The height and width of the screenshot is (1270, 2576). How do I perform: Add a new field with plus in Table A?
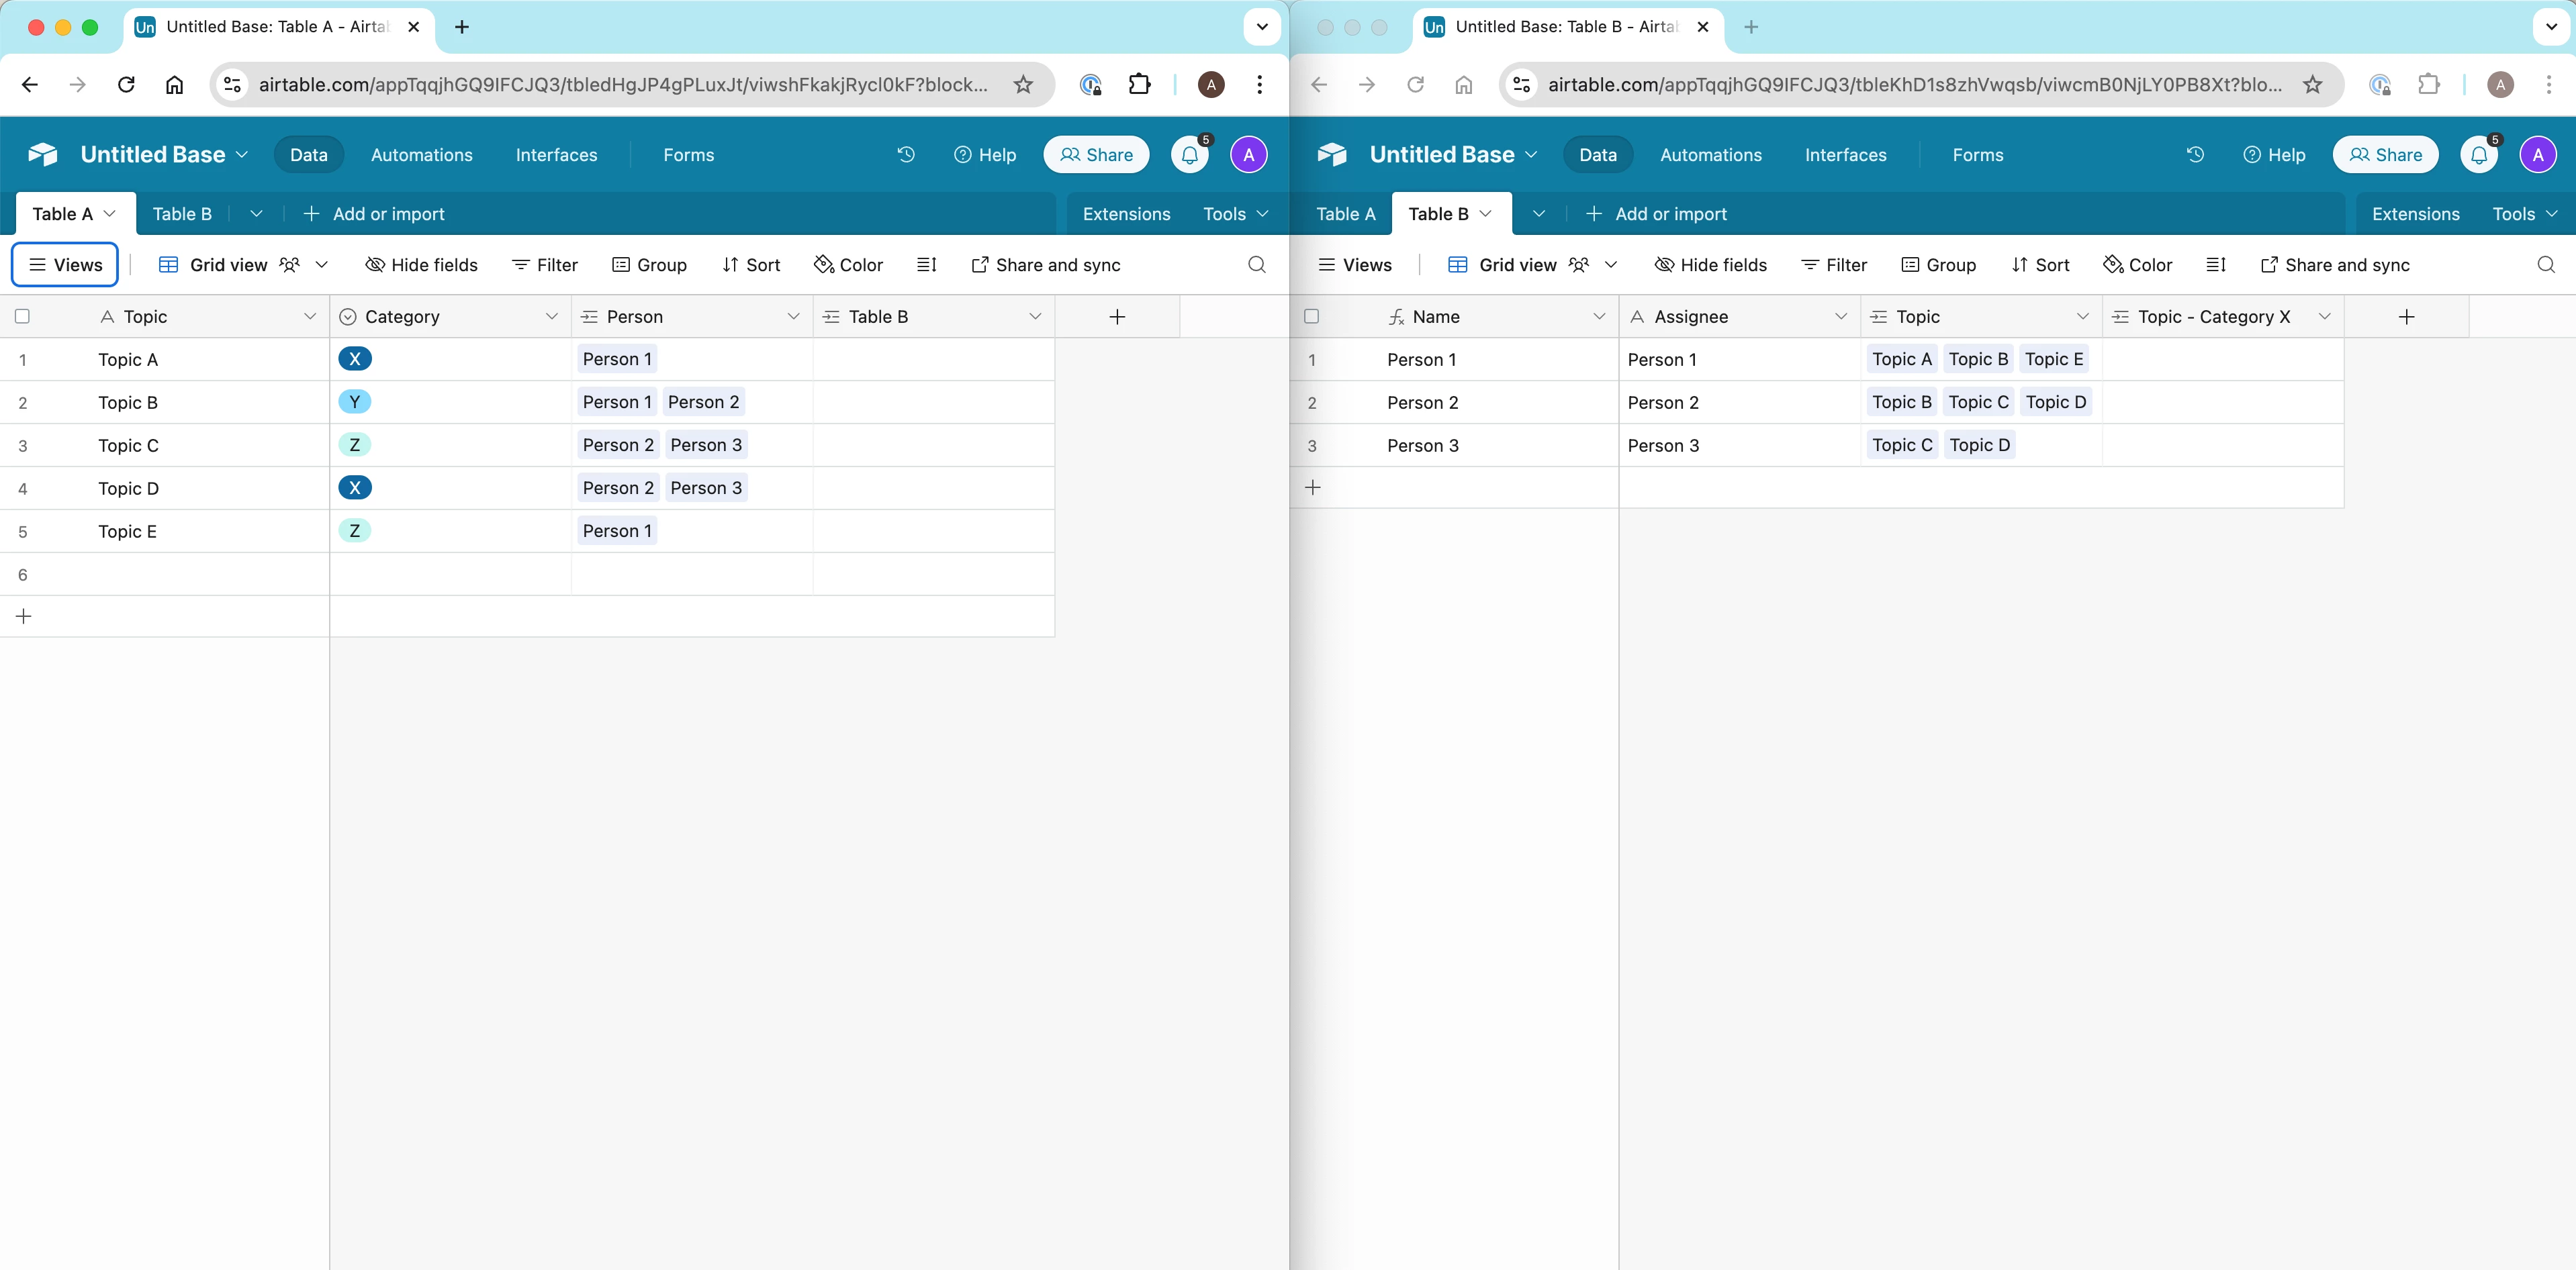click(x=1117, y=317)
